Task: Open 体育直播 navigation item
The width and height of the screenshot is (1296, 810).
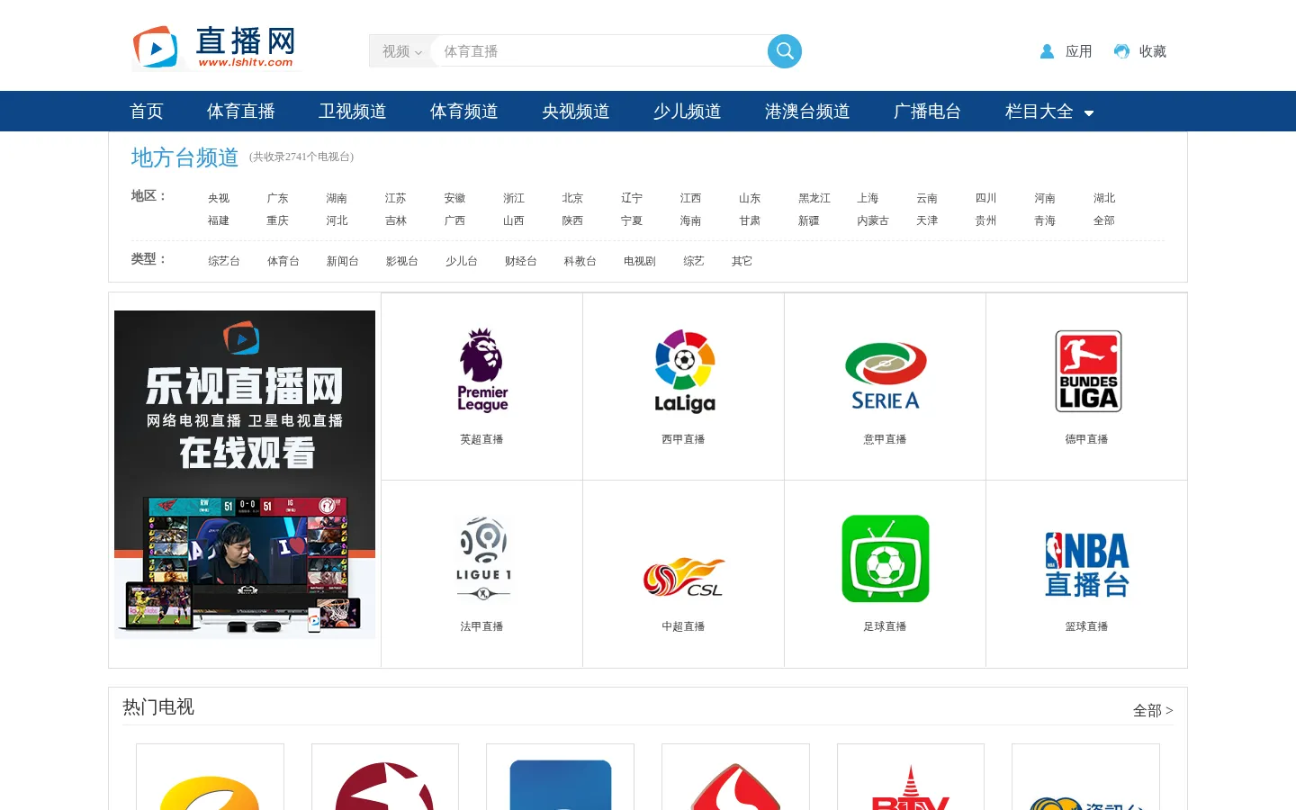Action: (x=241, y=112)
